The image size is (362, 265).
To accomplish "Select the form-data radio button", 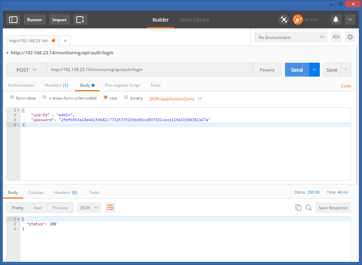I will (12, 98).
